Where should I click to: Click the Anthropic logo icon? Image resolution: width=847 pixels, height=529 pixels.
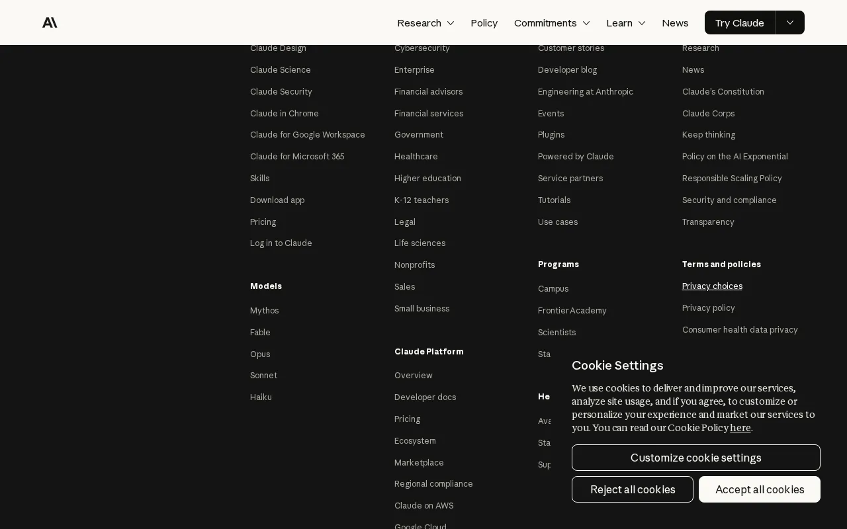pyautogui.click(x=50, y=22)
